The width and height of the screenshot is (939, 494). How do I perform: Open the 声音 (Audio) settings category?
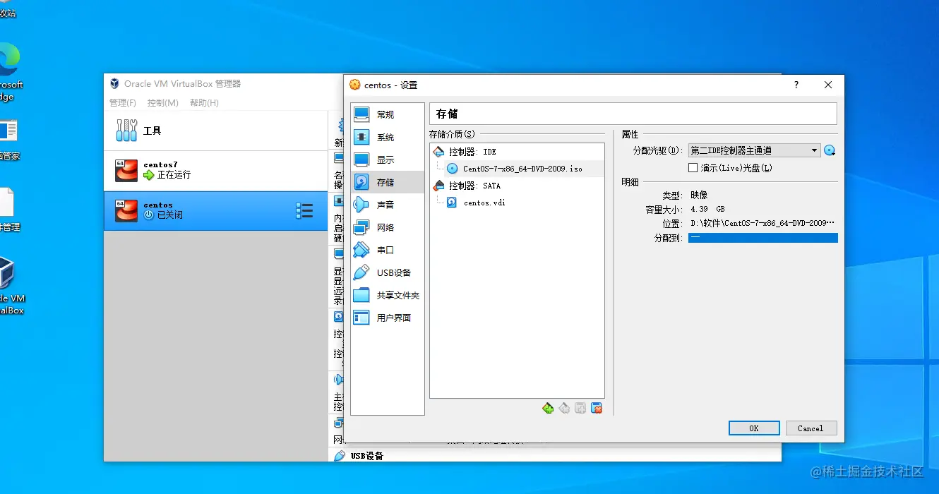pos(387,205)
